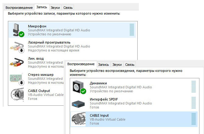Image resolution: width=204 pixels, height=134 pixels.
Task: Click the Динамики speaker icon
Action: tap(79, 87)
